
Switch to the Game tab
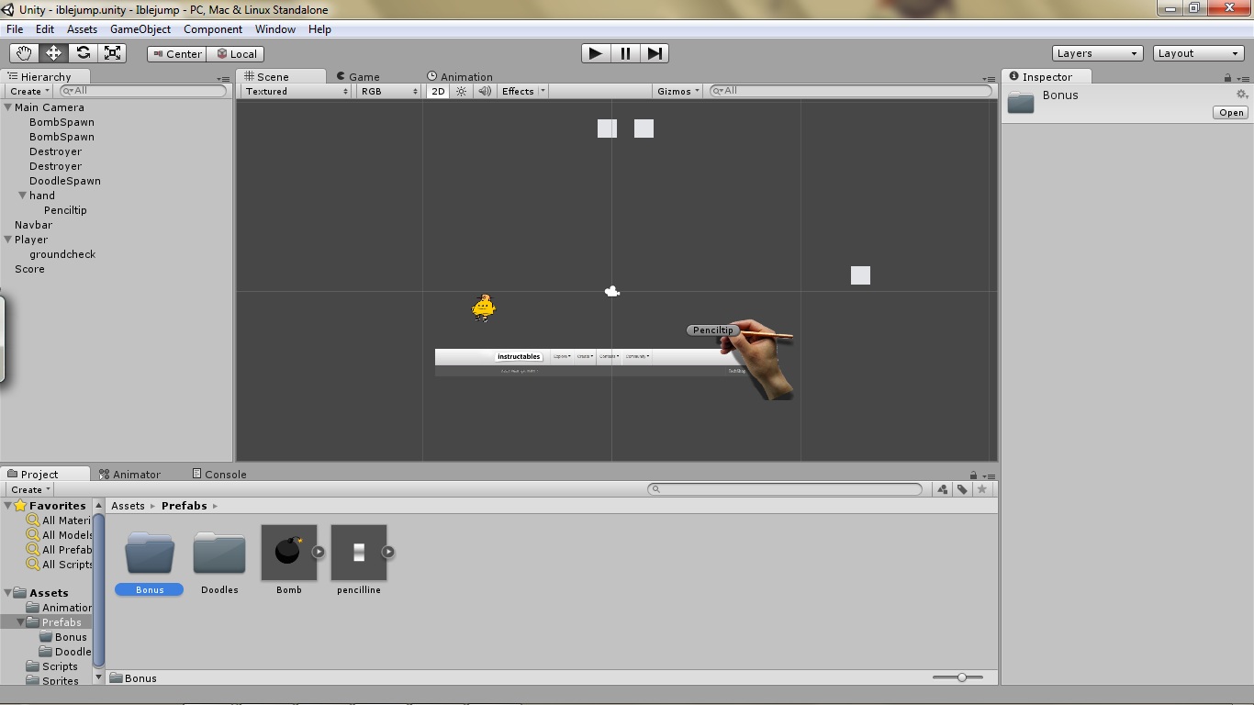tap(358, 77)
